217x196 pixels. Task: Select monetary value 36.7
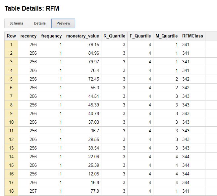pos(95,131)
